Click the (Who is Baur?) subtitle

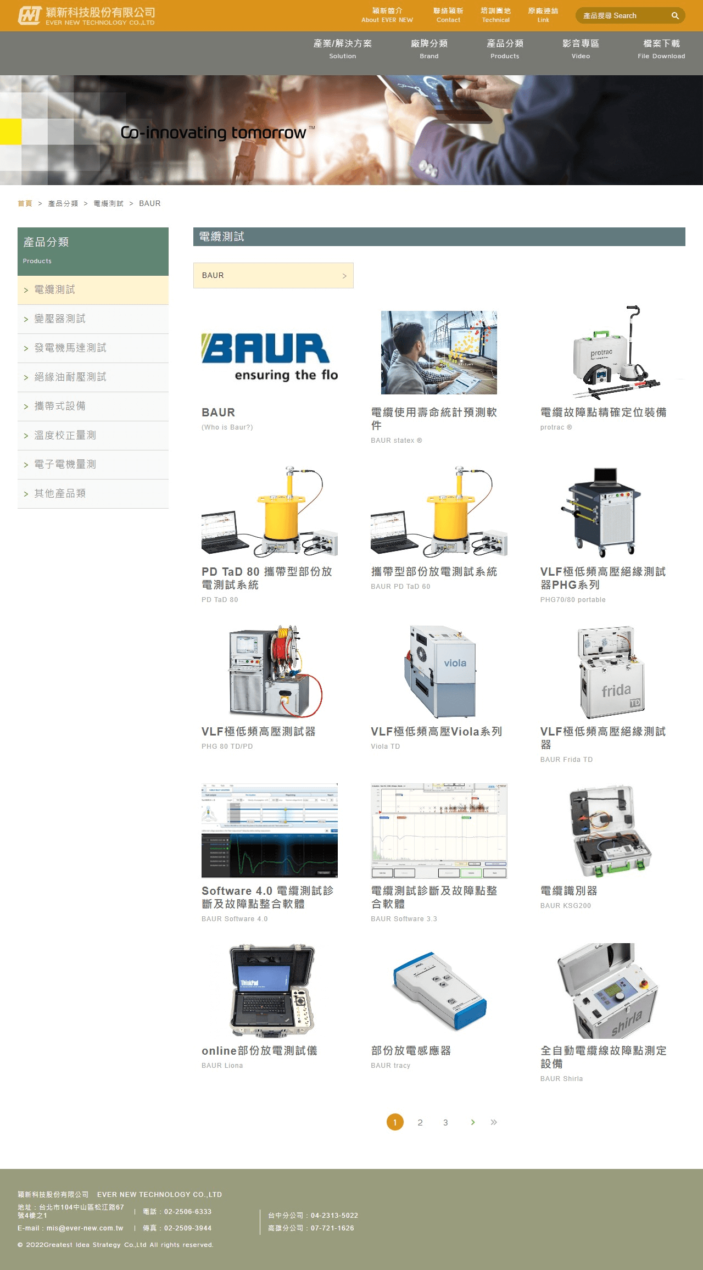pyautogui.click(x=227, y=427)
